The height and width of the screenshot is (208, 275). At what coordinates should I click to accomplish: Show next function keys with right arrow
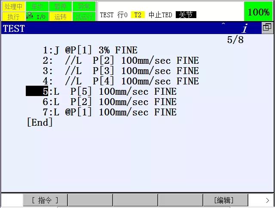(x=267, y=200)
